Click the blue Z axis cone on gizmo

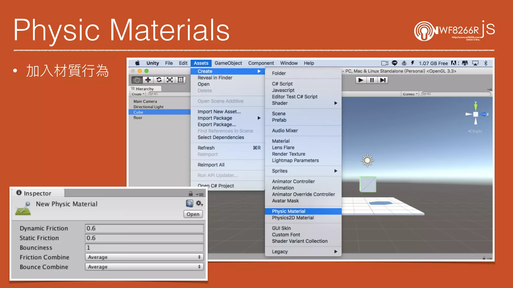483,114
